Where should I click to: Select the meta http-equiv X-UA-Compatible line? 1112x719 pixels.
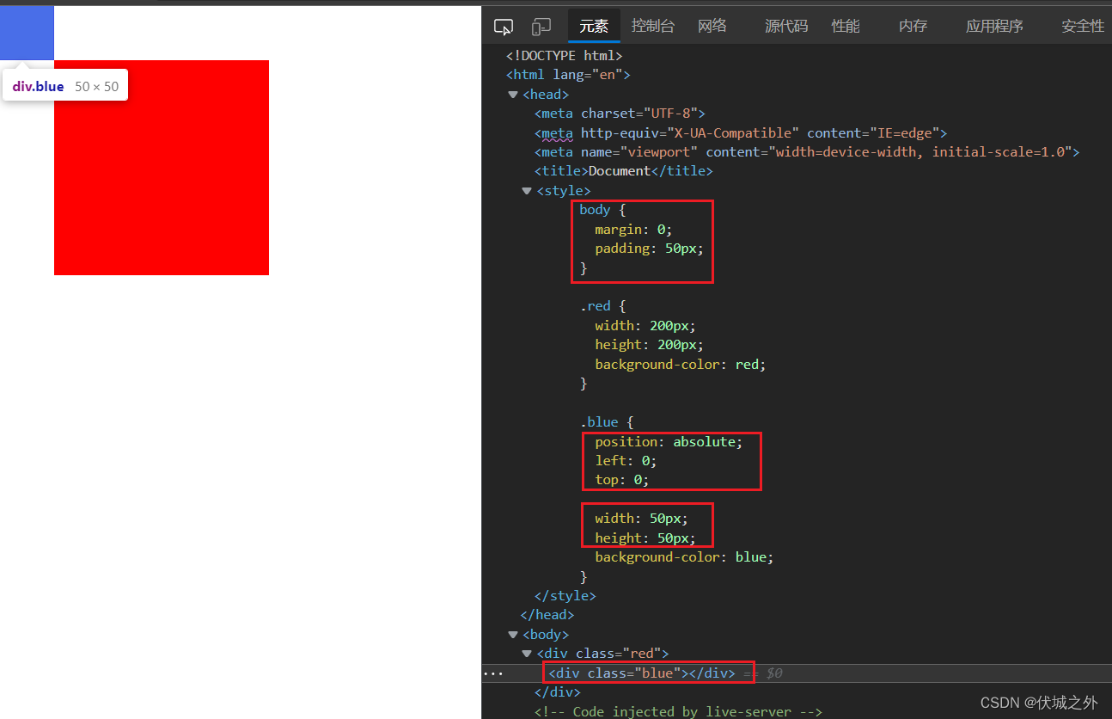click(740, 132)
